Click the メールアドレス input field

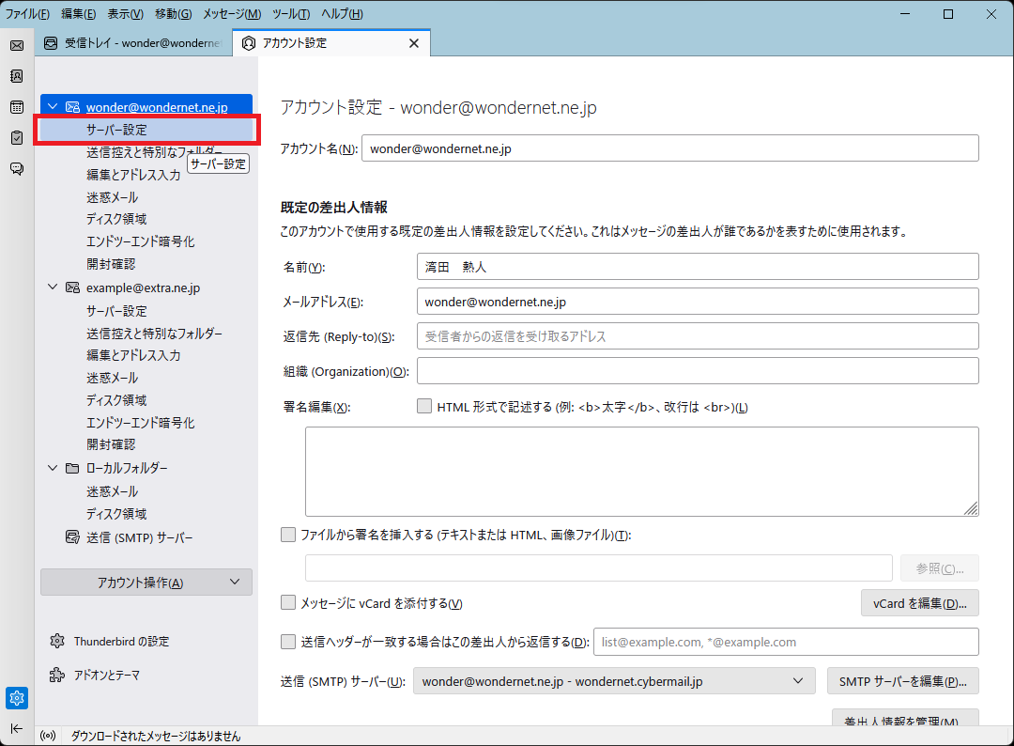[x=698, y=302]
